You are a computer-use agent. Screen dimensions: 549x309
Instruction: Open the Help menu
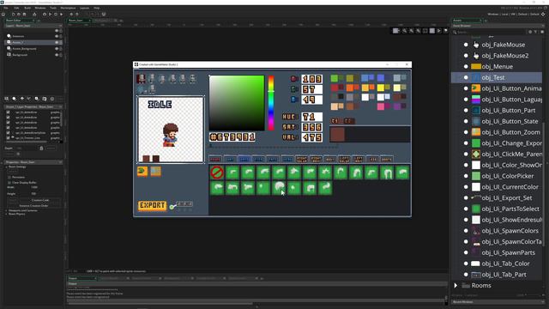click(x=97, y=8)
